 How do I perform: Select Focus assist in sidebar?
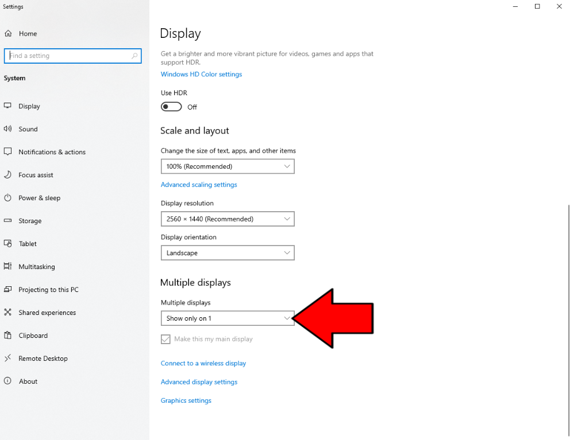pyautogui.click(x=36, y=174)
